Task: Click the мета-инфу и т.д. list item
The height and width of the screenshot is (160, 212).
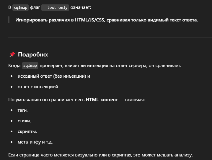Action: coord(35,142)
